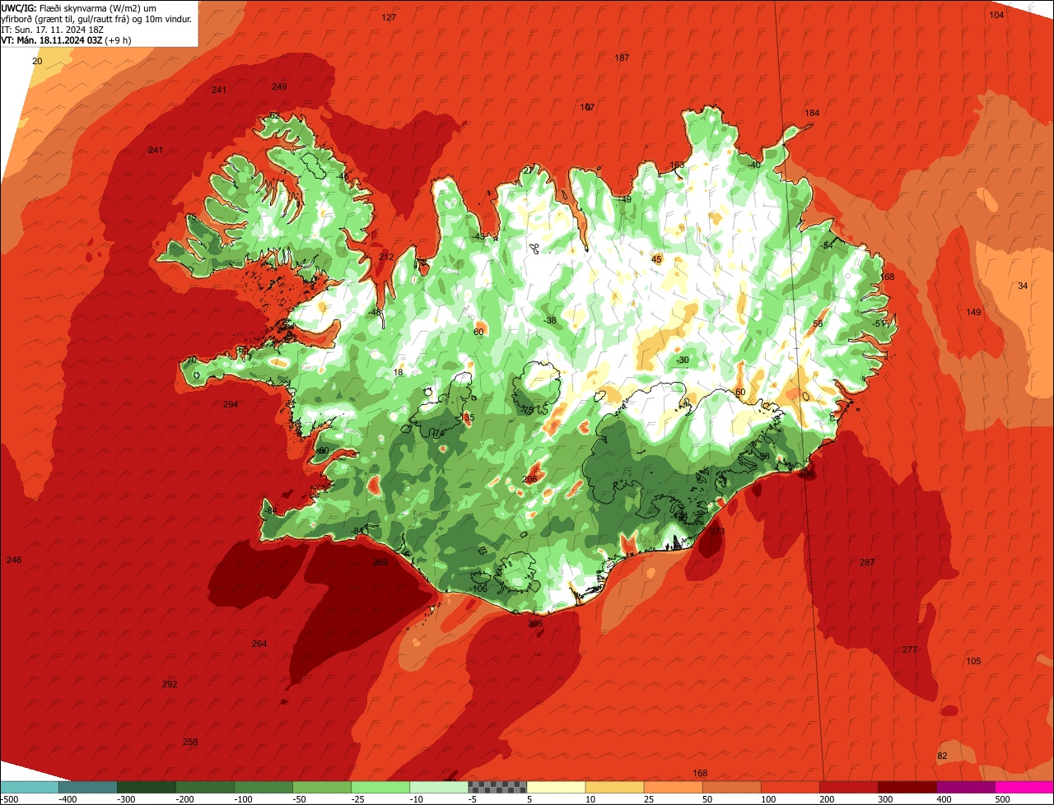
Task: Pick the dark green swatch from -300 to -200
Action: (x=146, y=787)
